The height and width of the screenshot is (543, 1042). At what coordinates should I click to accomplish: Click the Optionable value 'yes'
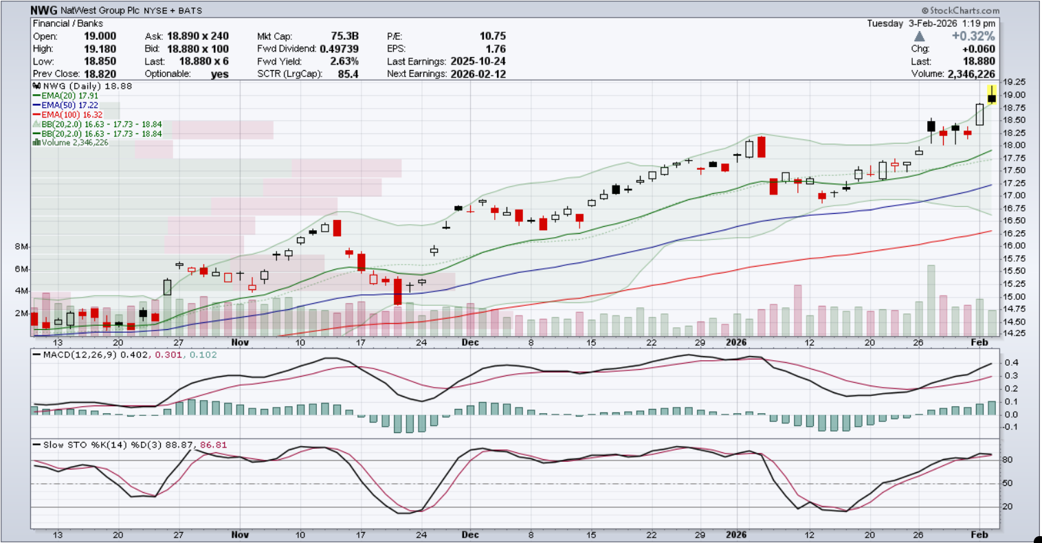[220, 74]
